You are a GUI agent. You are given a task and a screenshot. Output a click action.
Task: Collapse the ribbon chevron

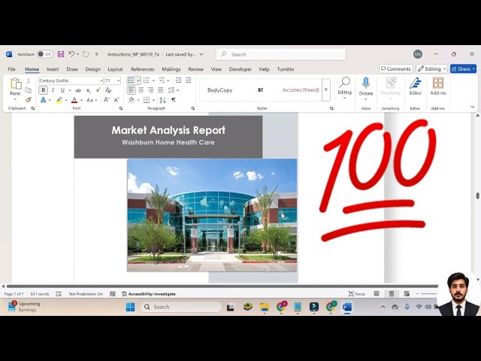coord(473,107)
